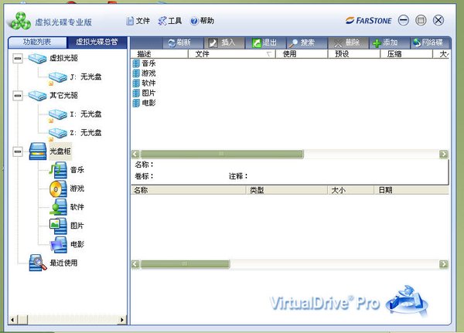Screen dimensions: 464x333
Task: Select the 虚拟光驱 drive icon
Action: [37, 59]
